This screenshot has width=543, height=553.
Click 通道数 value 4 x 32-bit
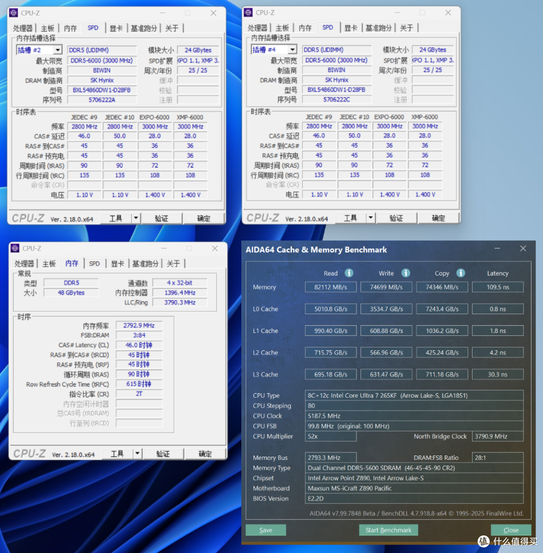(180, 283)
